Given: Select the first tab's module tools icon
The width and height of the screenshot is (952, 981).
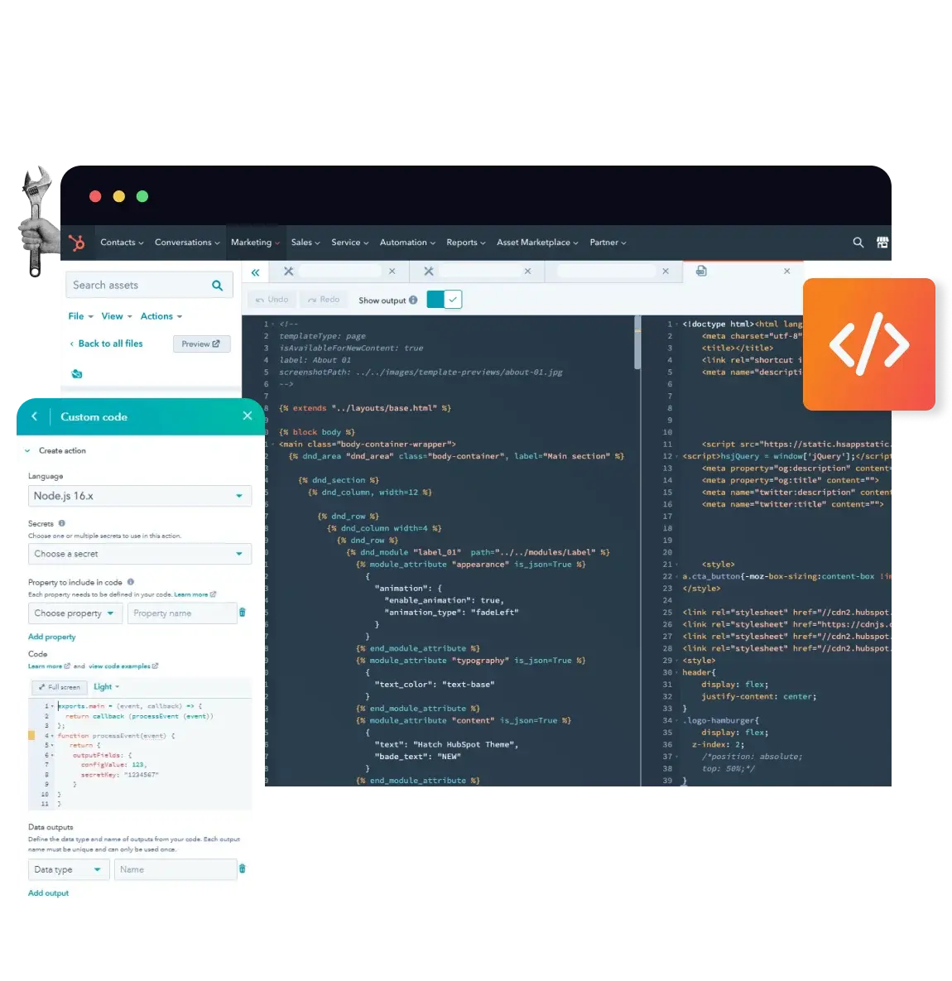Looking at the screenshot, I should 288,271.
